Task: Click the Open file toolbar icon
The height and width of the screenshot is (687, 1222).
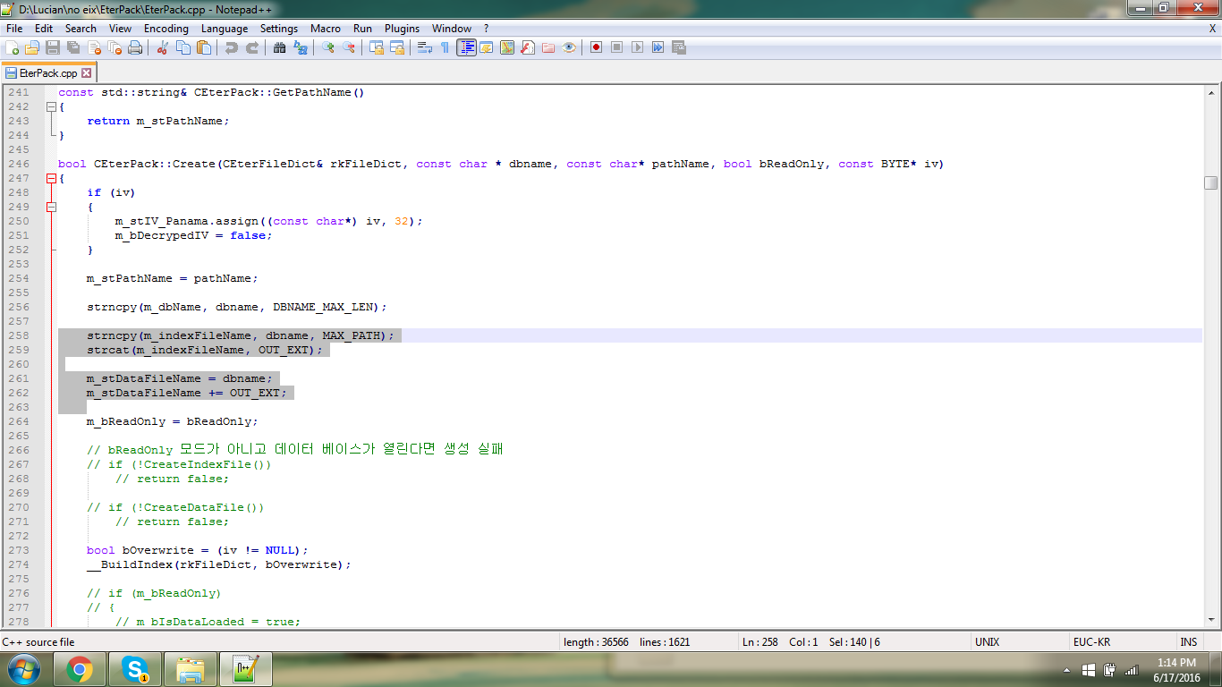Action: pyautogui.click(x=32, y=47)
